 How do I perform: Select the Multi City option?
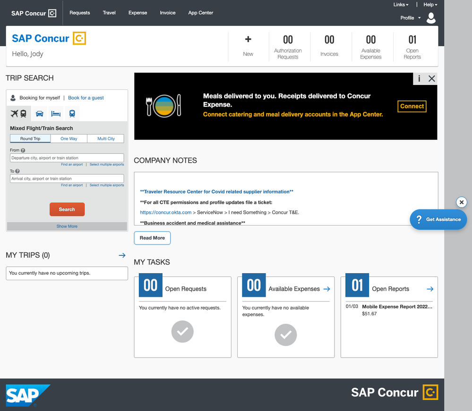pos(106,139)
